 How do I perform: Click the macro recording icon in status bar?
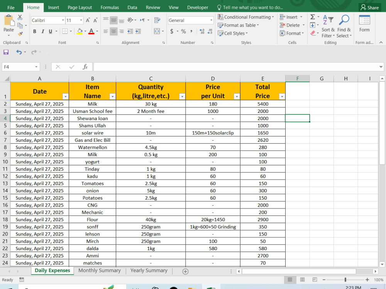pos(21,280)
